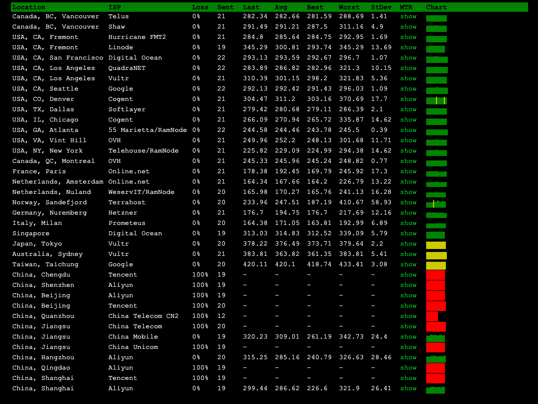
Task: Open the green Shanghai Aliyun chart
Action: click(x=436, y=390)
